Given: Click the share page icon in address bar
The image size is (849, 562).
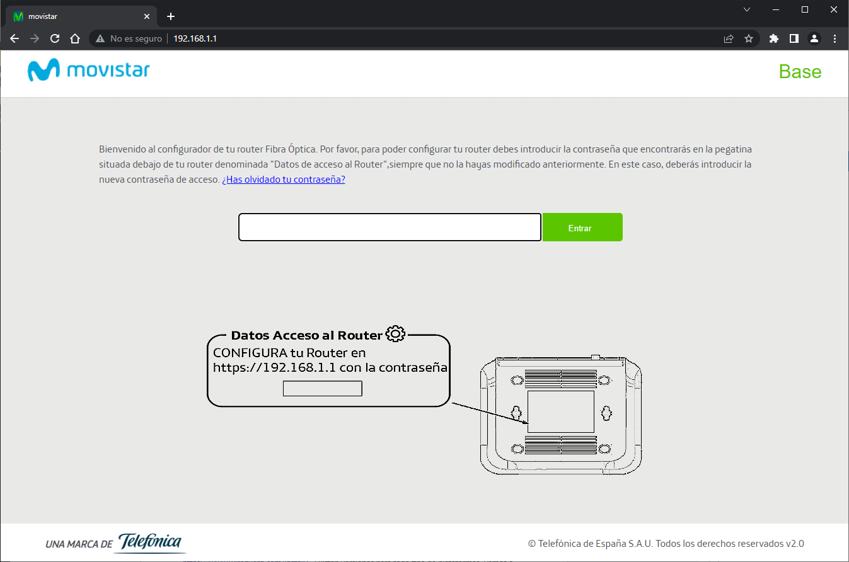Looking at the screenshot, I should [729, 38].
